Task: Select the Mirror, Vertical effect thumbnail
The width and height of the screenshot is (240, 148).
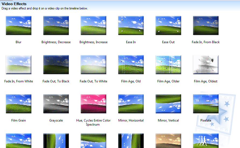Action: coord(168,104)
